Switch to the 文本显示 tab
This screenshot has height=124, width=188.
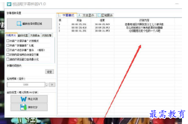pos(87,15)
